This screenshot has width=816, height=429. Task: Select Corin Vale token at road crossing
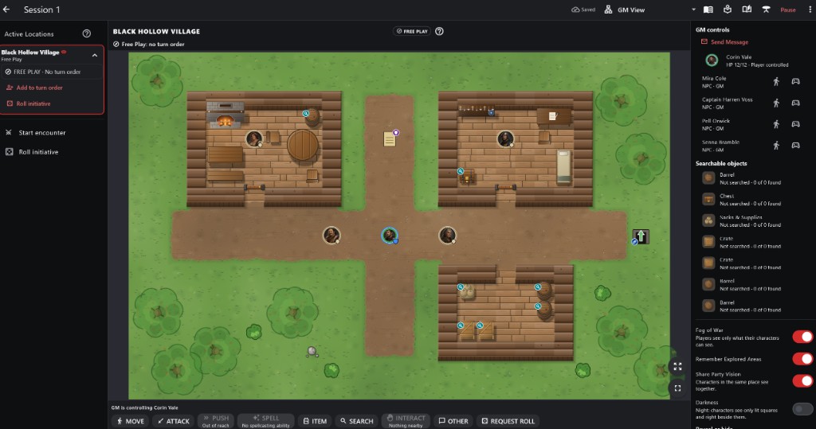(x=389, y=236)
